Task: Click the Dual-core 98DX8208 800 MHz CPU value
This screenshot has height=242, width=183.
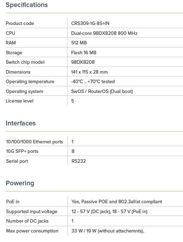Action: pos(104,33)
